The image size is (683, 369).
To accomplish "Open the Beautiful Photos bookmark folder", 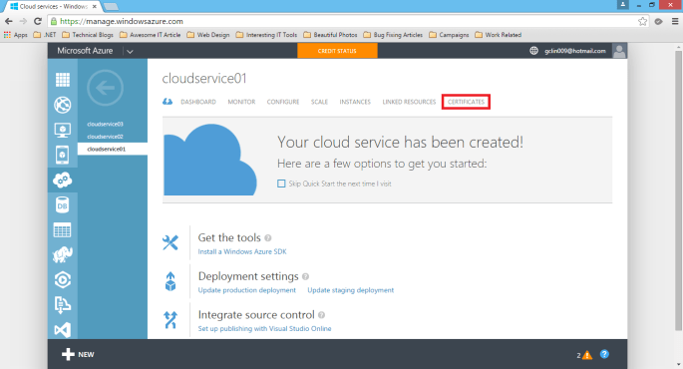I will [330, 35].
